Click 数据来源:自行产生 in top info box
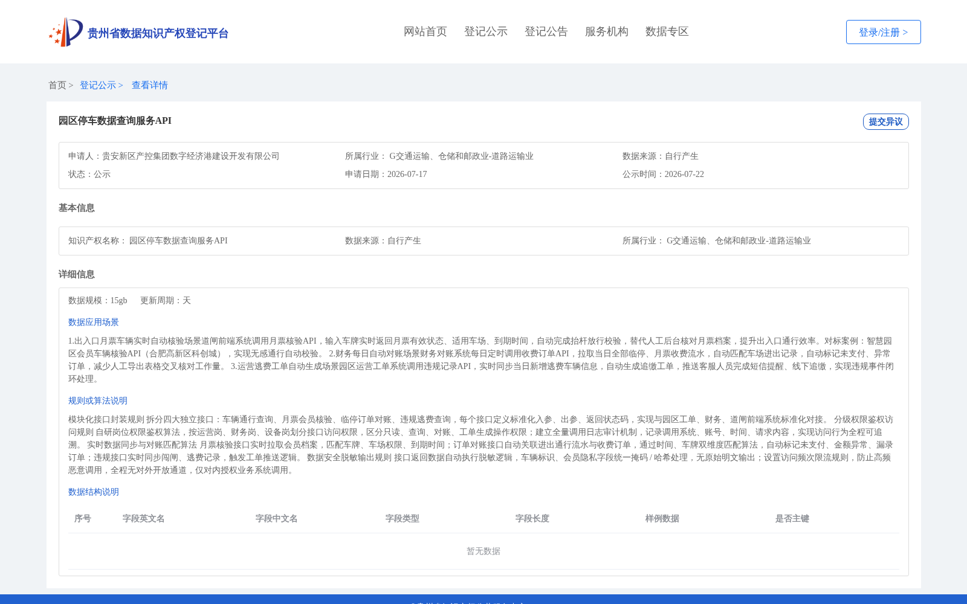The width and height of the screenshot is (967, 604). pos(661,156)
